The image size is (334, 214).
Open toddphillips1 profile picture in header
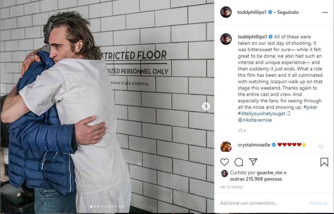click(226, 12)
